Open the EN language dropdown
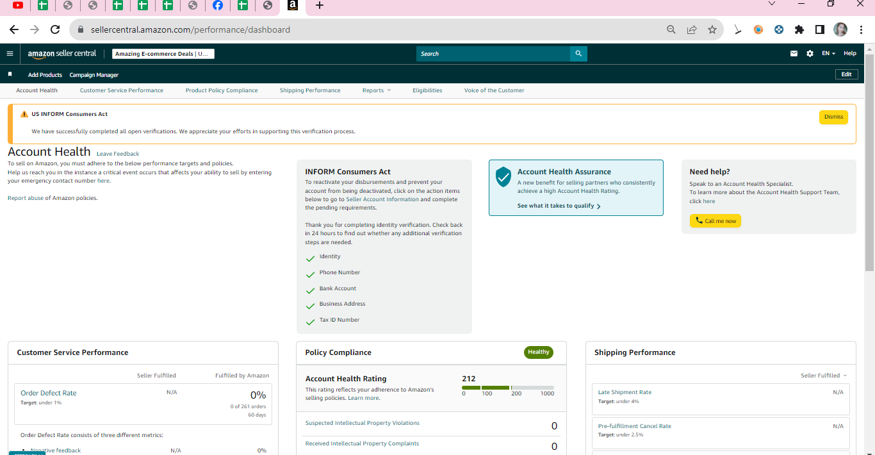This screenshot has height=455, width=875. [828, 54]
